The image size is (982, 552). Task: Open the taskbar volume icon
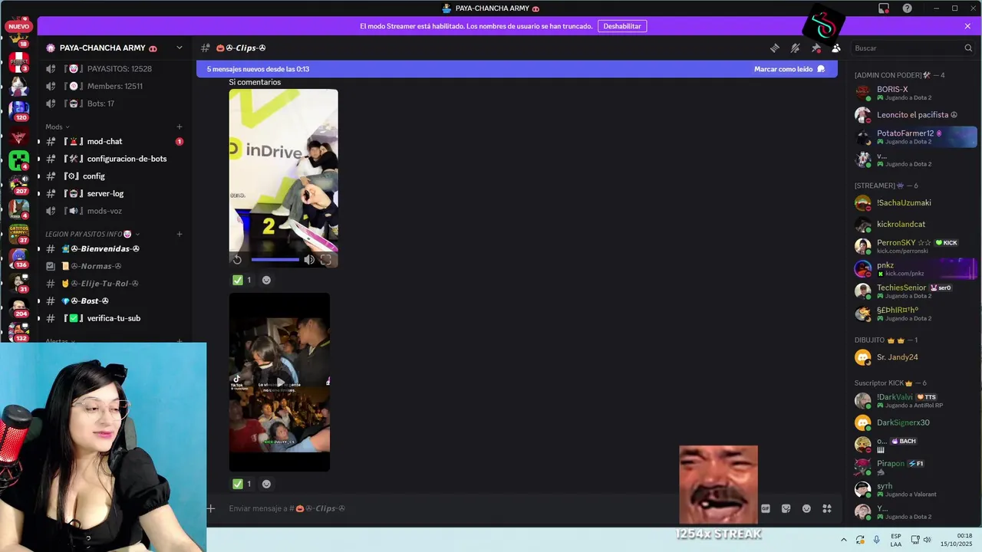click(927, 540)
